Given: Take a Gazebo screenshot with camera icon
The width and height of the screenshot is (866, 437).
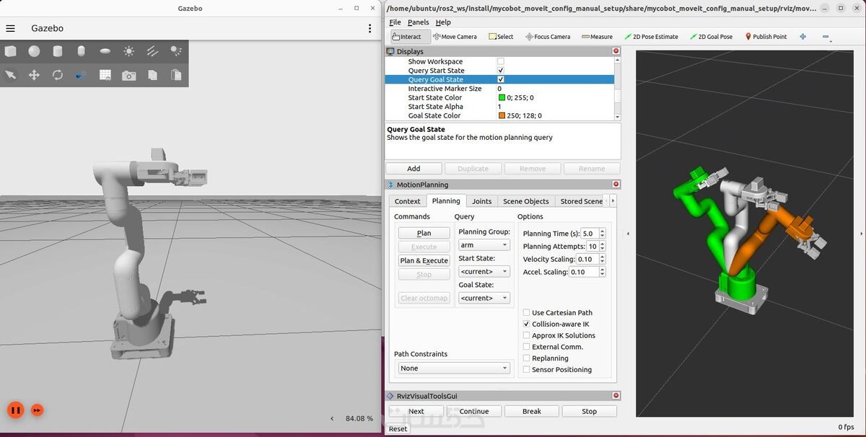Looking at the screenshot, I should pos(128,75).
